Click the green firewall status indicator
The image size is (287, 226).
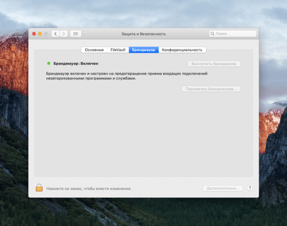pyautogui.click(x=49, y=63)
